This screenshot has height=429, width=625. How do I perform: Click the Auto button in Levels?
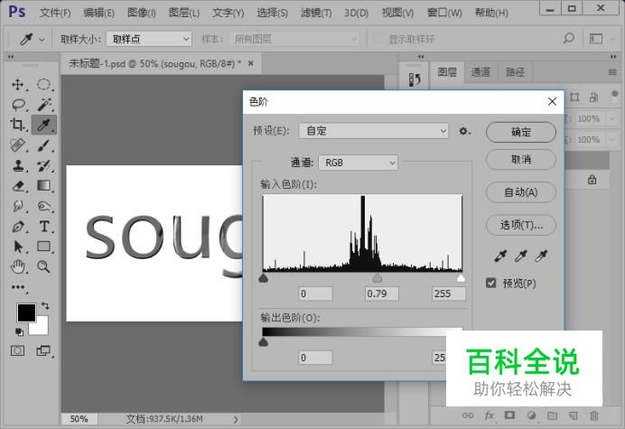[x=521, y=192]
